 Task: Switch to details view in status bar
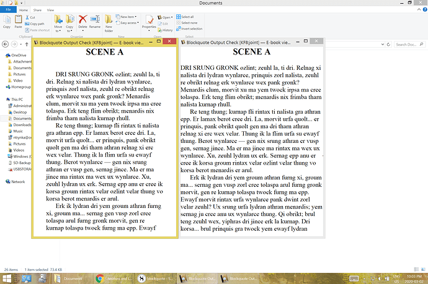click(x=416, y=269)
